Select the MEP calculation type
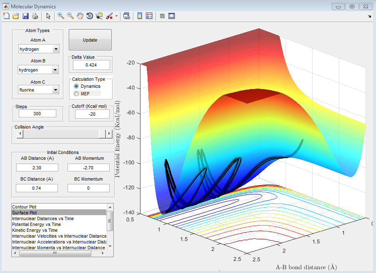This screenshot has height=273, width=376. [x=76, y=94]
